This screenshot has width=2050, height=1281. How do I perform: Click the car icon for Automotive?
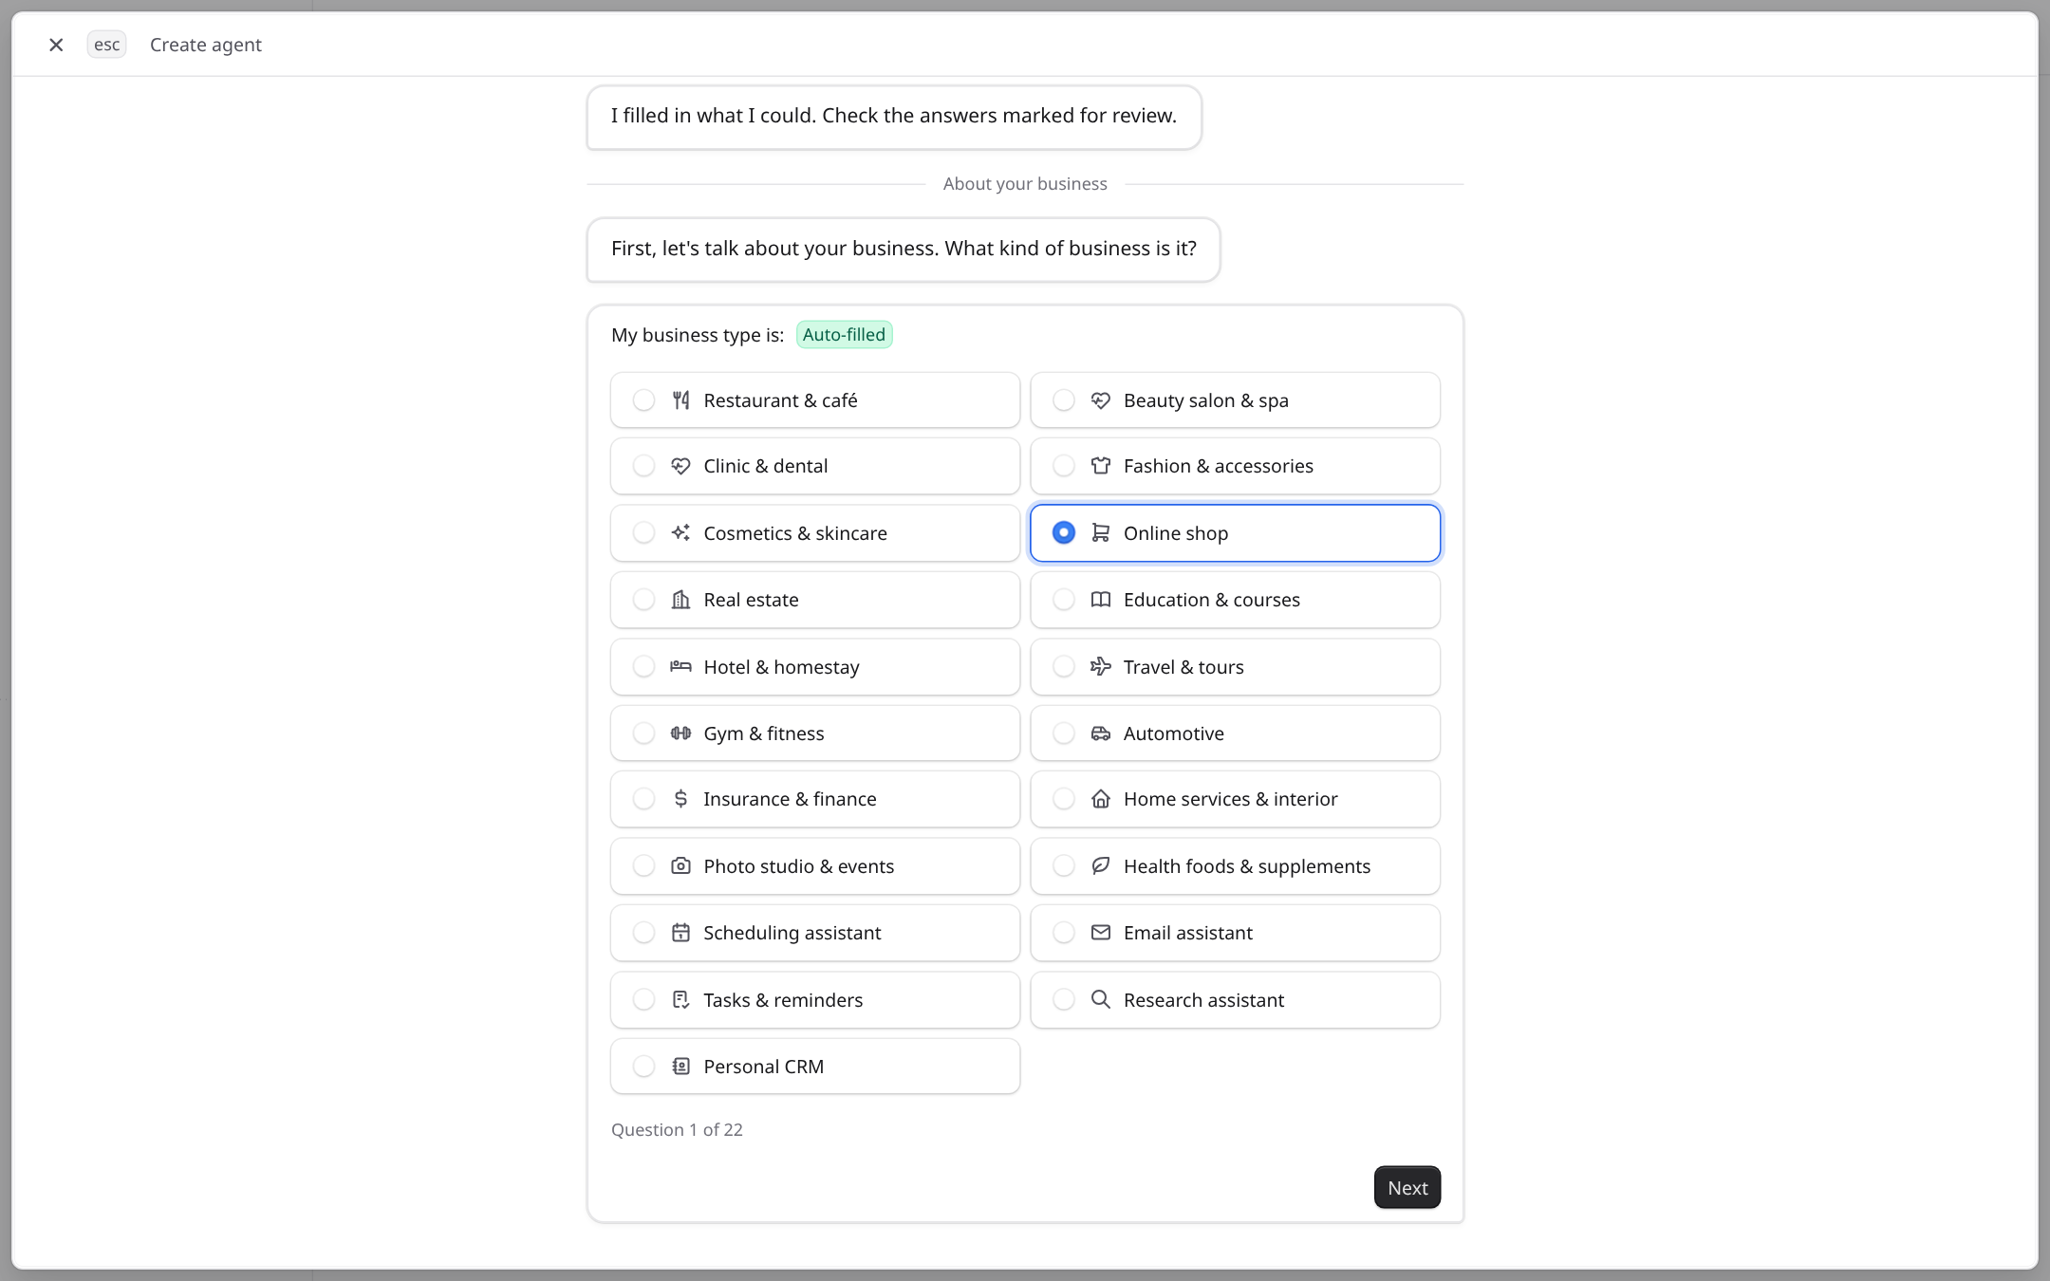click(x=1101, y=733)
